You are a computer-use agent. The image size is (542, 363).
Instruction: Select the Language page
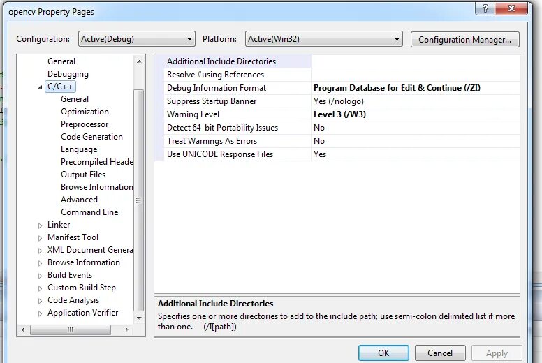point(79,149)
